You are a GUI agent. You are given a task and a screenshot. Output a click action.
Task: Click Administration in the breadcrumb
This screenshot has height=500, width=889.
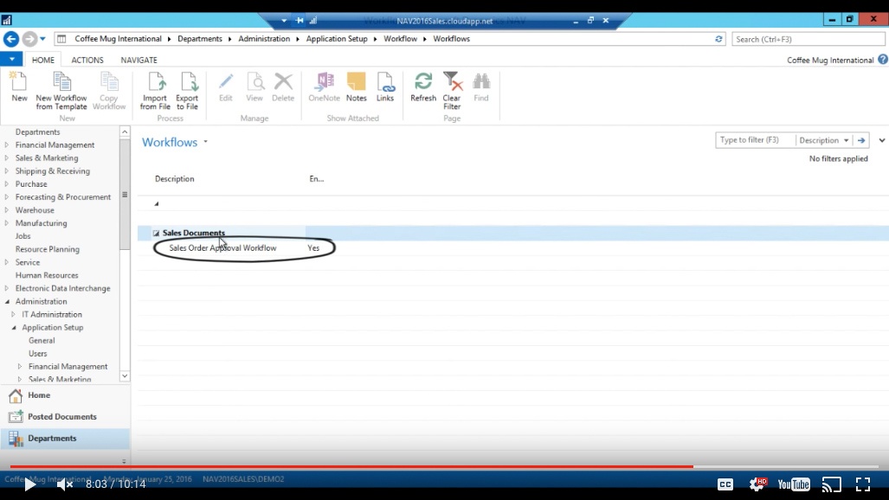(264, 39)
